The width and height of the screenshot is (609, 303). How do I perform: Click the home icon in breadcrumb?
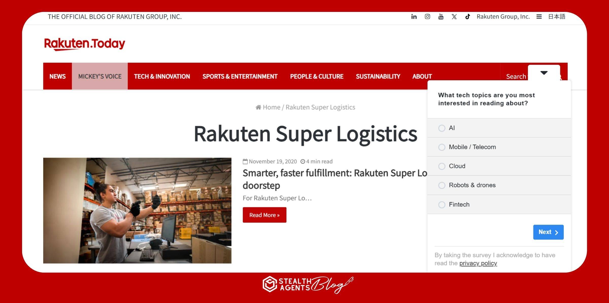click(x=258, y=107)
